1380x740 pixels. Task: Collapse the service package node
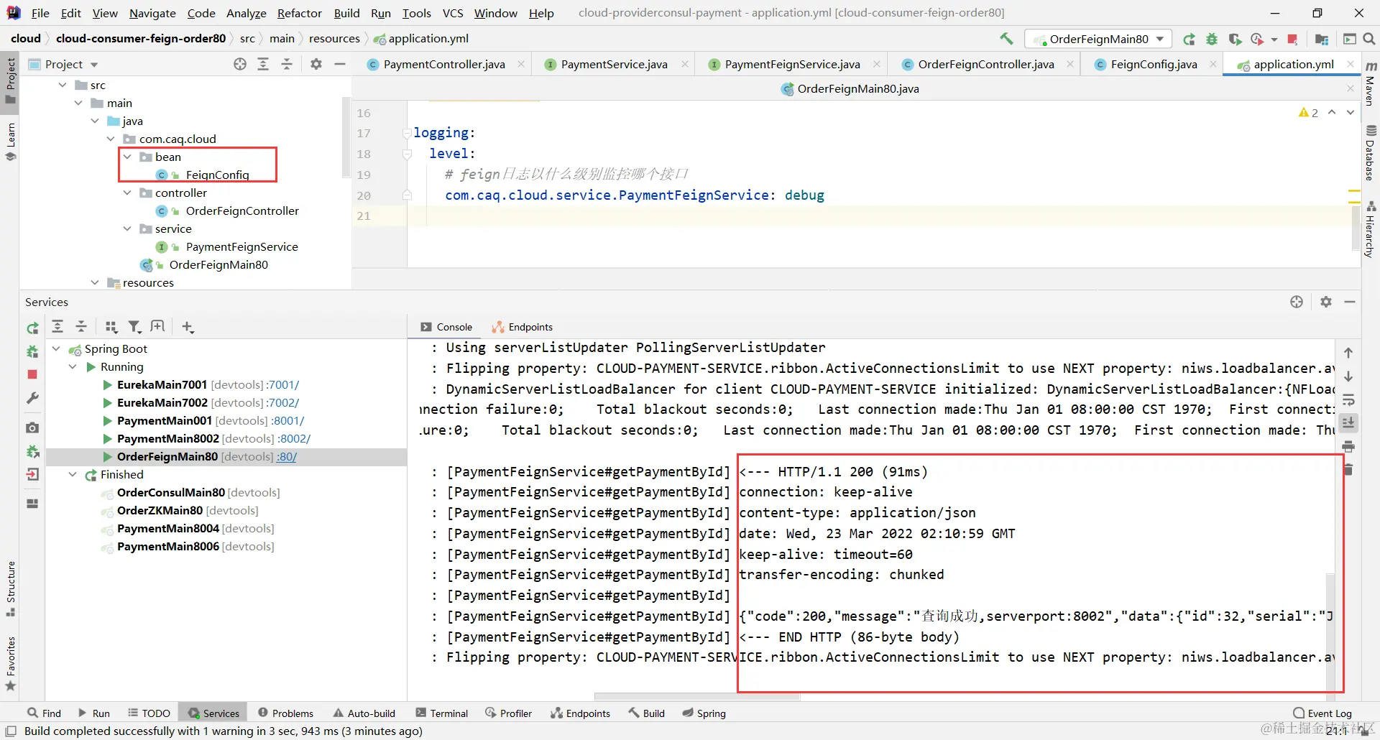pos(127,228)
